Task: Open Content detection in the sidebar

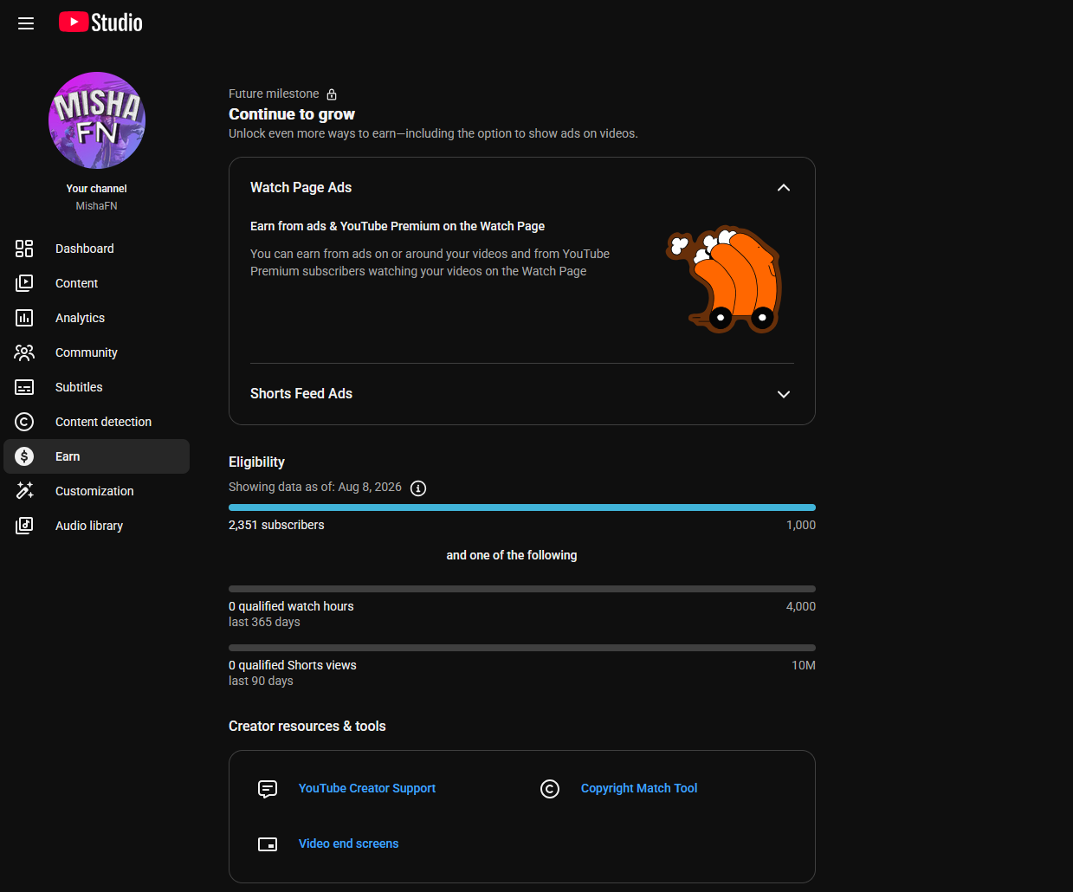Action: coord(96,422)
